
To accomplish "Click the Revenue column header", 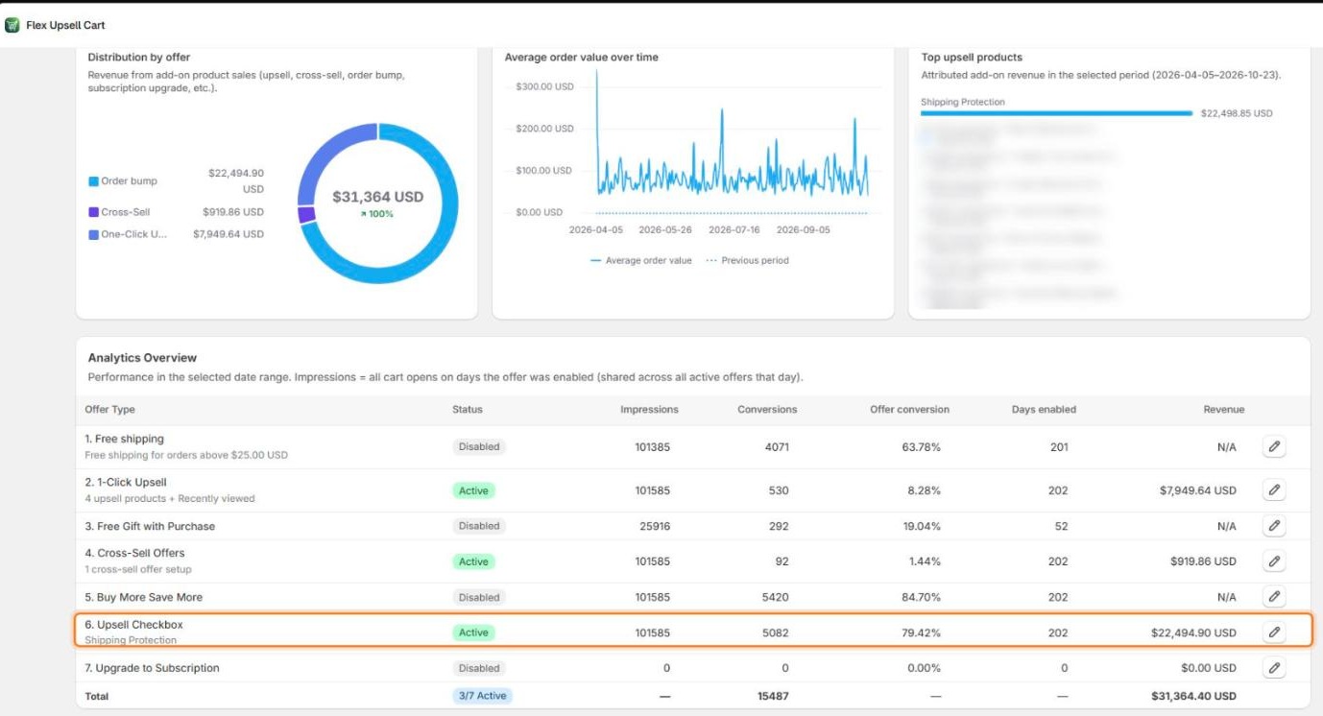I will point(1224,410).
